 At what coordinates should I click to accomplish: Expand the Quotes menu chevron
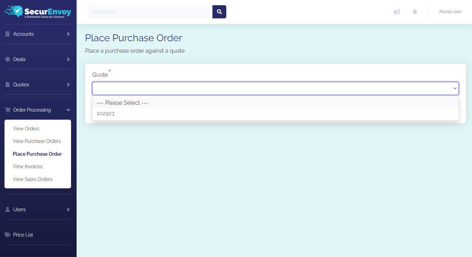pyautogui.click(x=68, y=85)
